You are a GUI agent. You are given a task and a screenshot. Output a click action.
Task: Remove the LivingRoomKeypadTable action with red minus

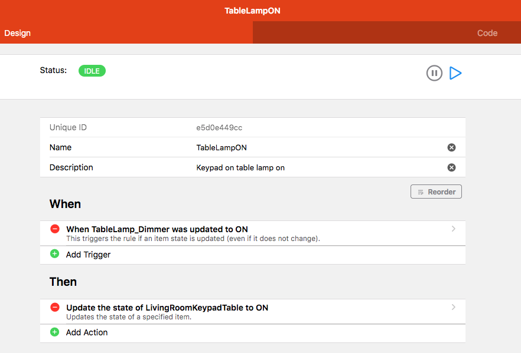[55, 307]
